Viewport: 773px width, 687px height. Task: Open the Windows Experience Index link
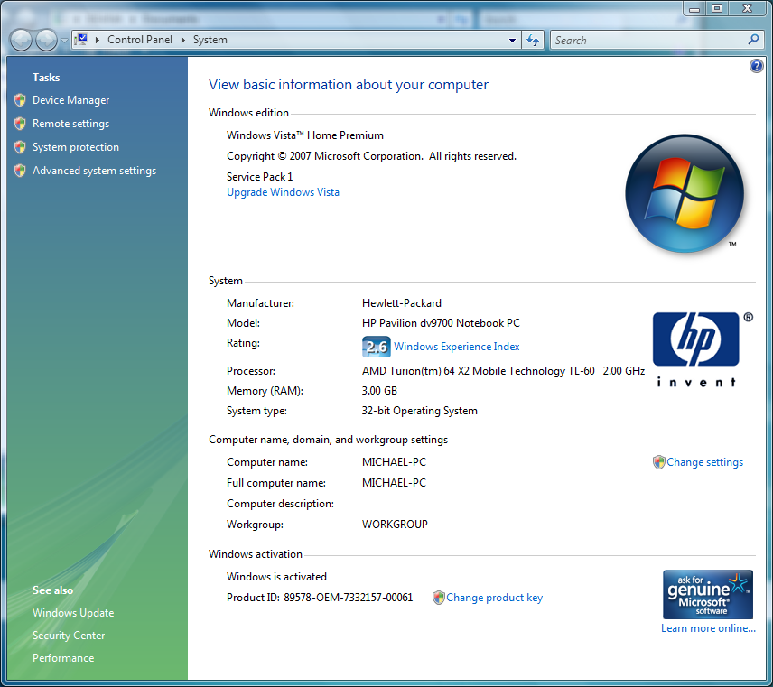coord(457,347)
